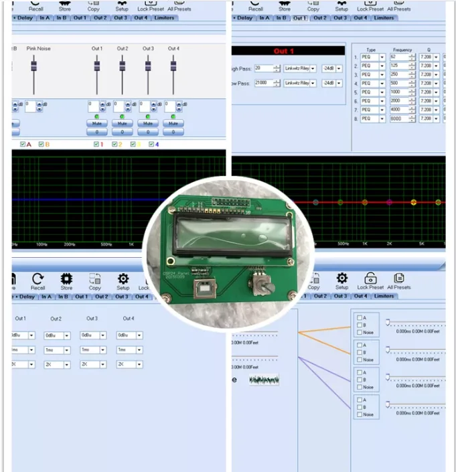Screen dimensions: 456x472
Task: Mute Out 4 in the top-left gain panel
Action: (173, 123)
